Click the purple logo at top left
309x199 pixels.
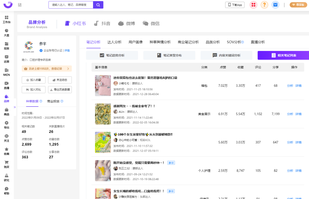8,5
